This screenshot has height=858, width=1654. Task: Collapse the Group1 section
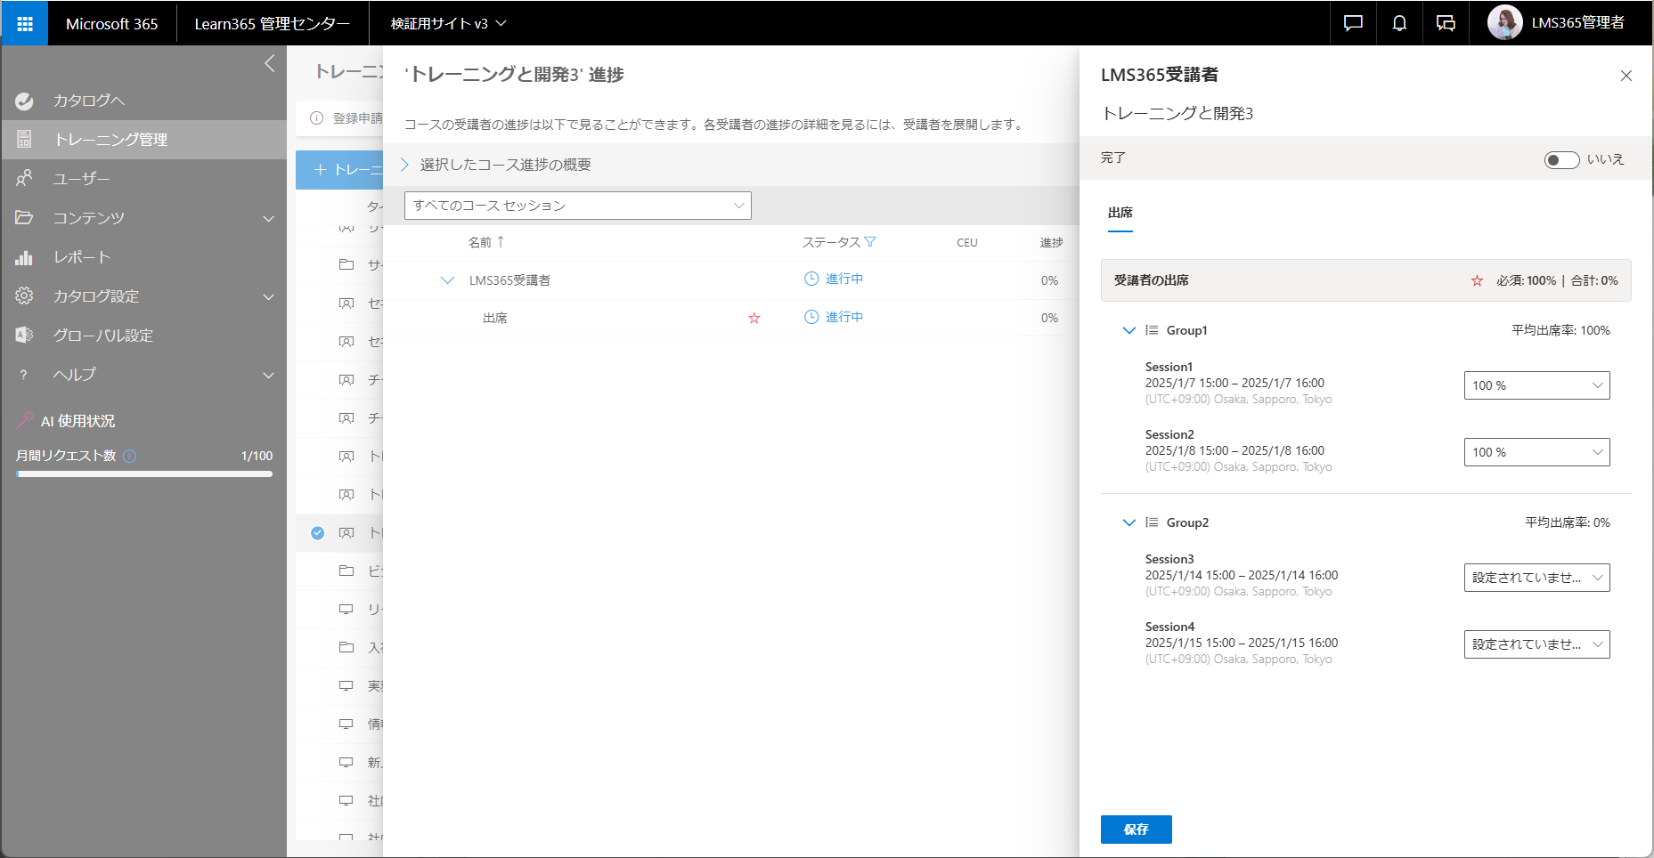point(1129,330)
